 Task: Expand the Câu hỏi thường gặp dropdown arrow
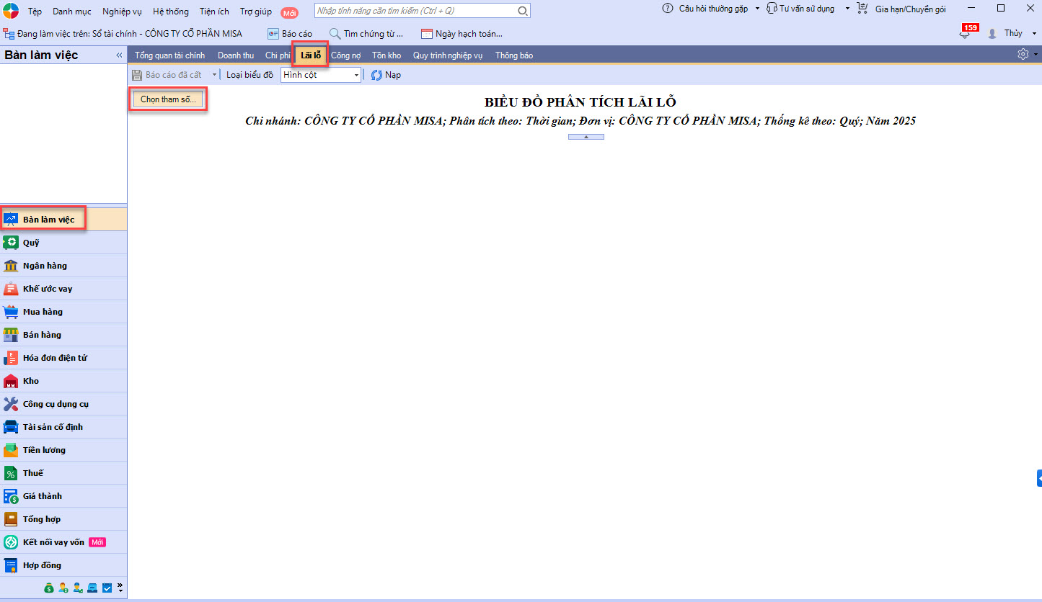(757, 9)
